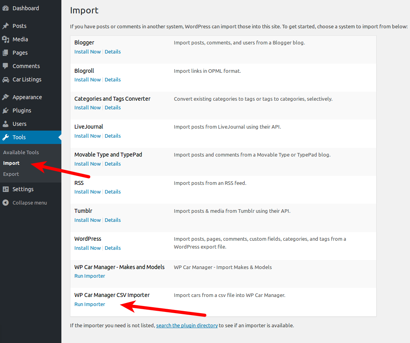Install the RSS importer now
The width and height of the screenshot is (410, 343).
pos(87,192)
